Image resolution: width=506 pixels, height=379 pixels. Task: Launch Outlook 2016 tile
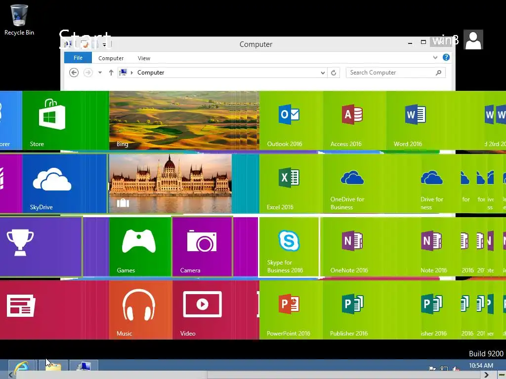291,120
